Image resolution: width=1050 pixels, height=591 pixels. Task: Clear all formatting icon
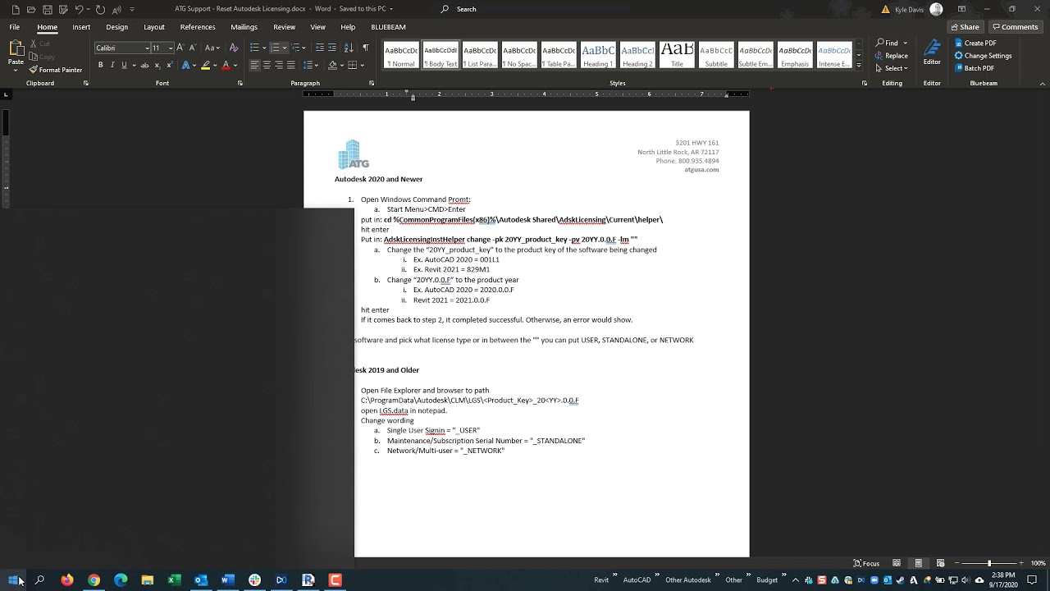pos(235,48)
